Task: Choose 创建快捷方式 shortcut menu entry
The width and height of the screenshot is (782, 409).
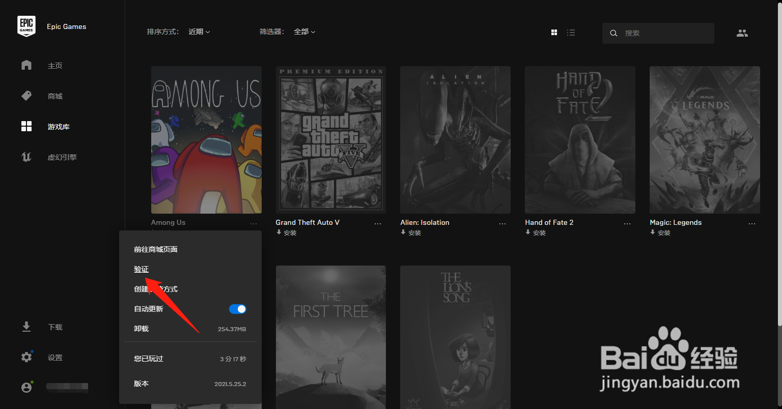Action: coord(156,289)
